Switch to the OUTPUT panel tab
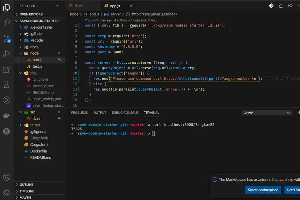 [100, 113]
